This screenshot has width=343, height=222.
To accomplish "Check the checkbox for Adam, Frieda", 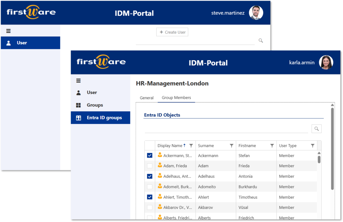I will tap(149, 166).
